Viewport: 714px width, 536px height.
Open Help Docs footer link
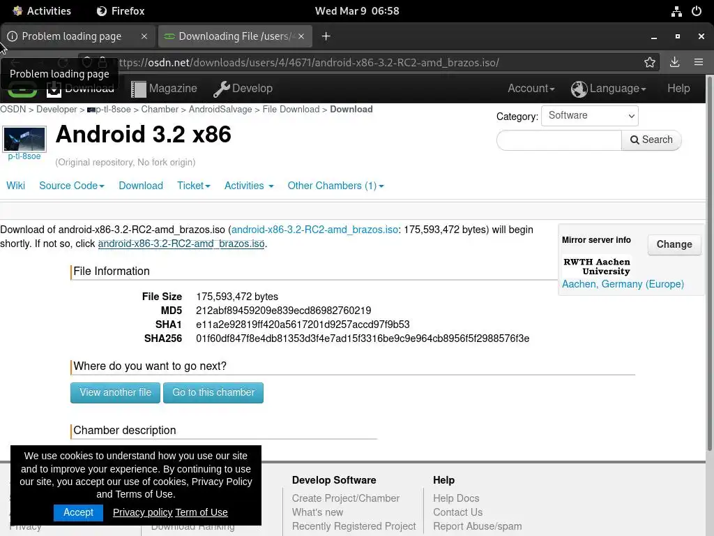pos(456,498)
